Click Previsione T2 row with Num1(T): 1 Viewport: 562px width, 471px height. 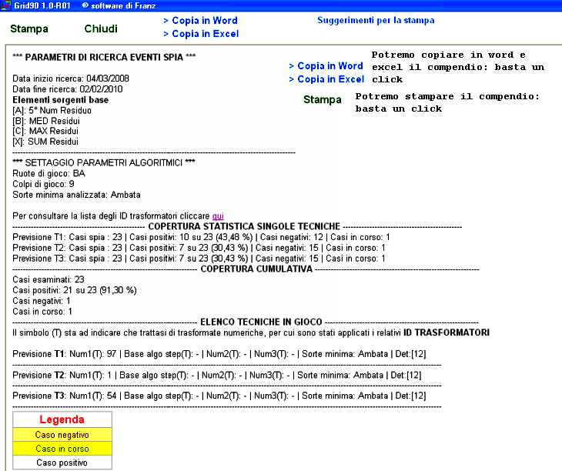(x=217, y=376)
